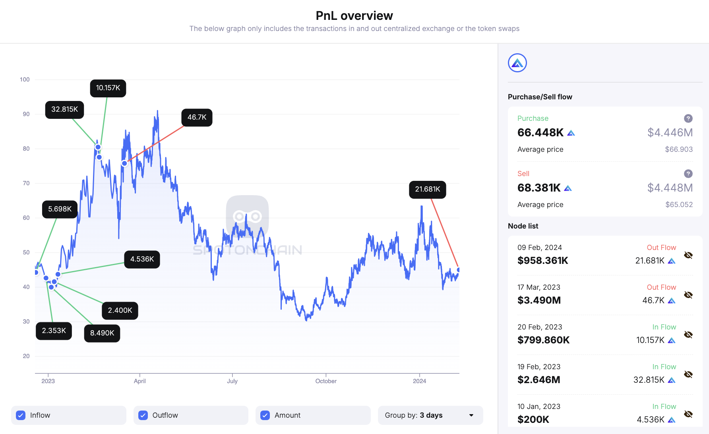This screenshot has width=709, height=434.
Task: Click the token logo icon in side panel
Action: 517,63
